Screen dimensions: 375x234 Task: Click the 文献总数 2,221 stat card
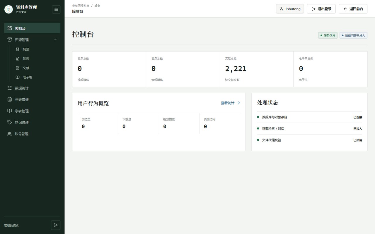pos(257,69)
